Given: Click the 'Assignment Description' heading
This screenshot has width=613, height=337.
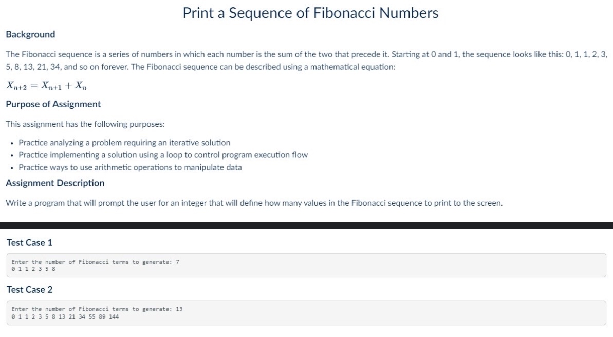Looking at the screenshot, I should coord(55,183).
